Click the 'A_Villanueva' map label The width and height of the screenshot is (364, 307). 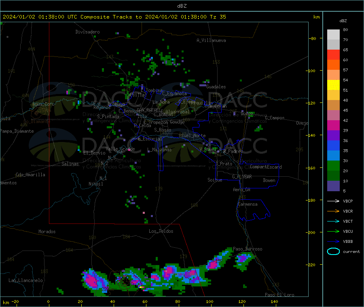[x=211, y=40]
